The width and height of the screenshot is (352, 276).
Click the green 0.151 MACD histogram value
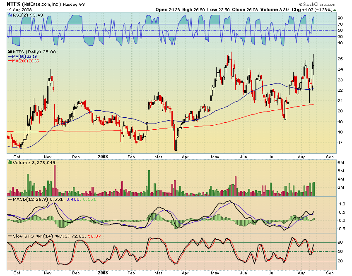[x=89, y=200]
